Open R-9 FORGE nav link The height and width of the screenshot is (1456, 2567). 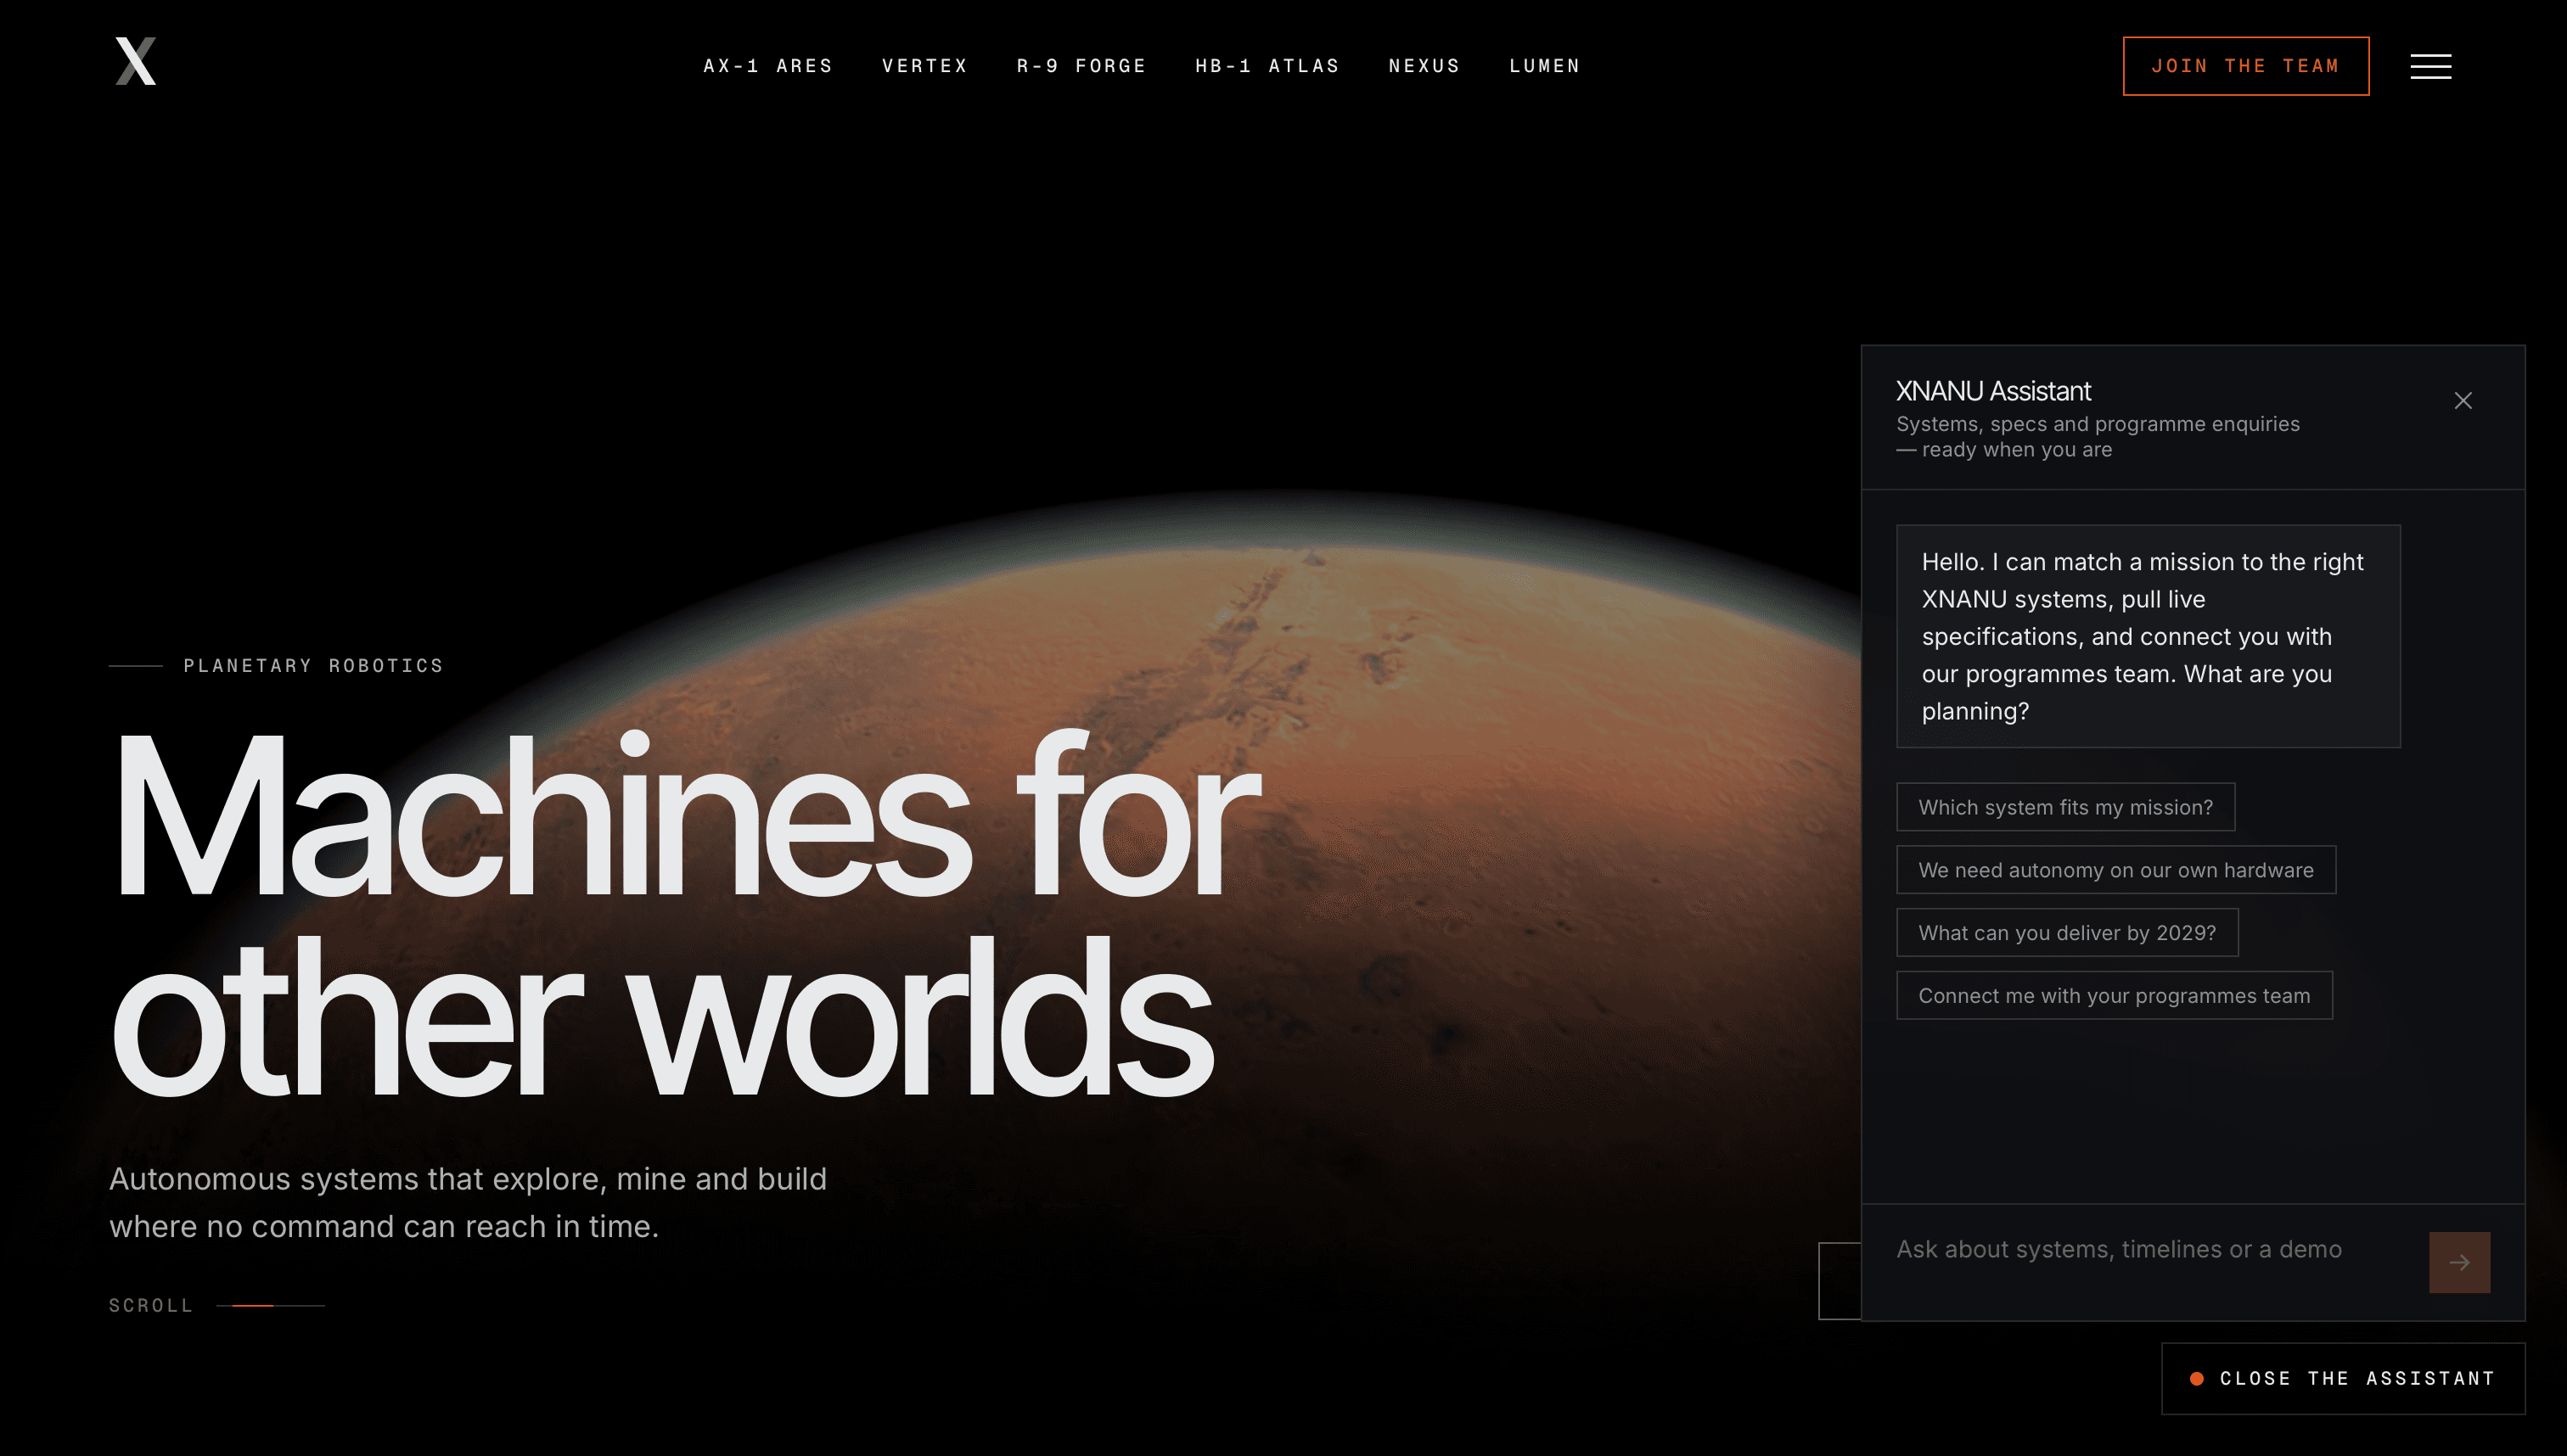coord(1081,66)
